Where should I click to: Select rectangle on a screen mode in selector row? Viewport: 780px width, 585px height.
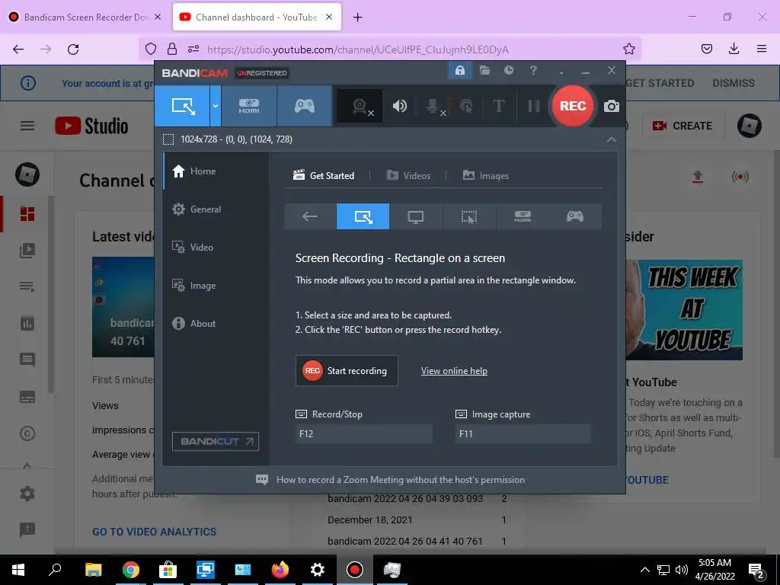click(363, 216)
